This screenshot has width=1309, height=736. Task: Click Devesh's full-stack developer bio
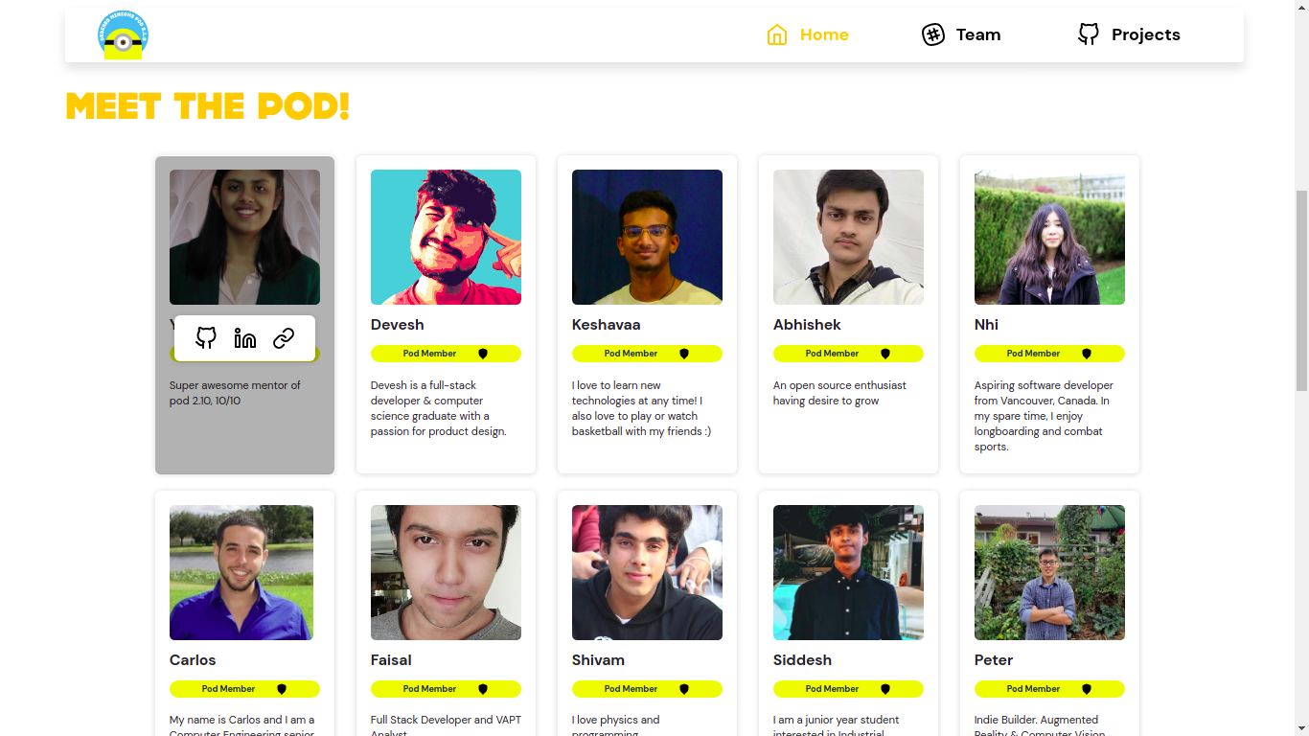click(x=439, y=408)
